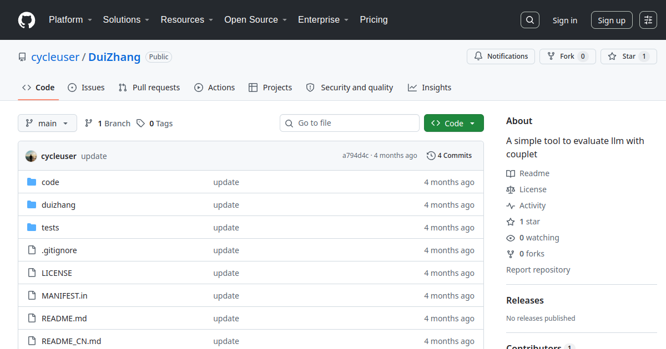Click the tag icon beside 0 Tags
Screen dimensions: 666x349
[x=141, y=124]
